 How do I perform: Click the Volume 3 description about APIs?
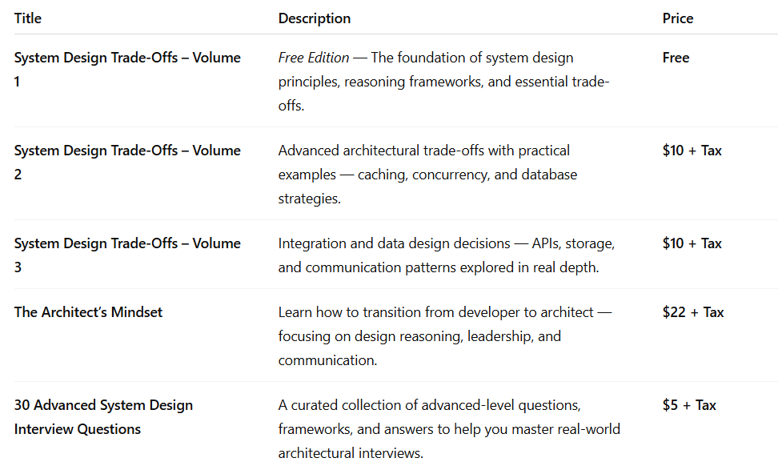446,243
